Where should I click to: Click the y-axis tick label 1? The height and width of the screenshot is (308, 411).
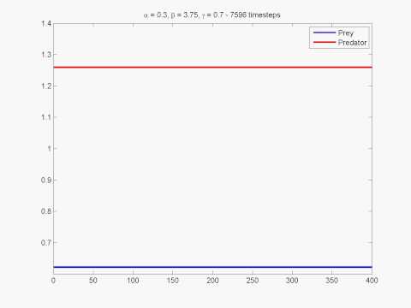coord(50,149)
